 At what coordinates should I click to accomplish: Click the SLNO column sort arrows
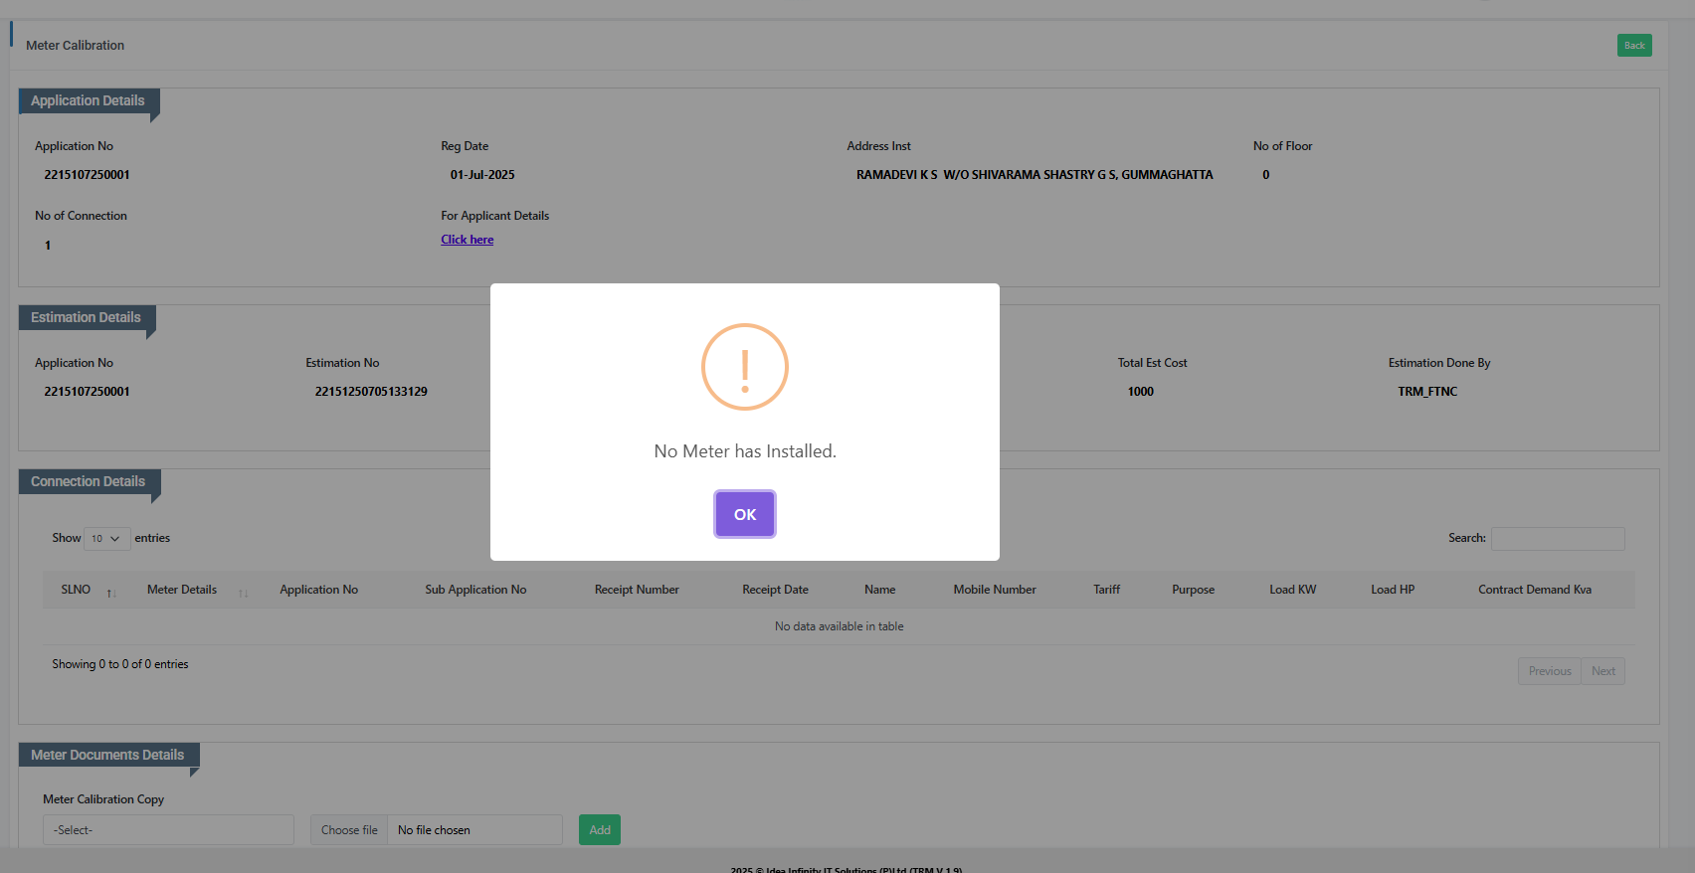[x=111, y=592]
